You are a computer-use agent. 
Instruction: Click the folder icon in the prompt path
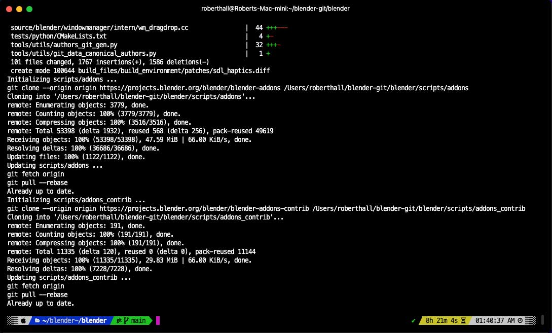(x=37, y=320)
